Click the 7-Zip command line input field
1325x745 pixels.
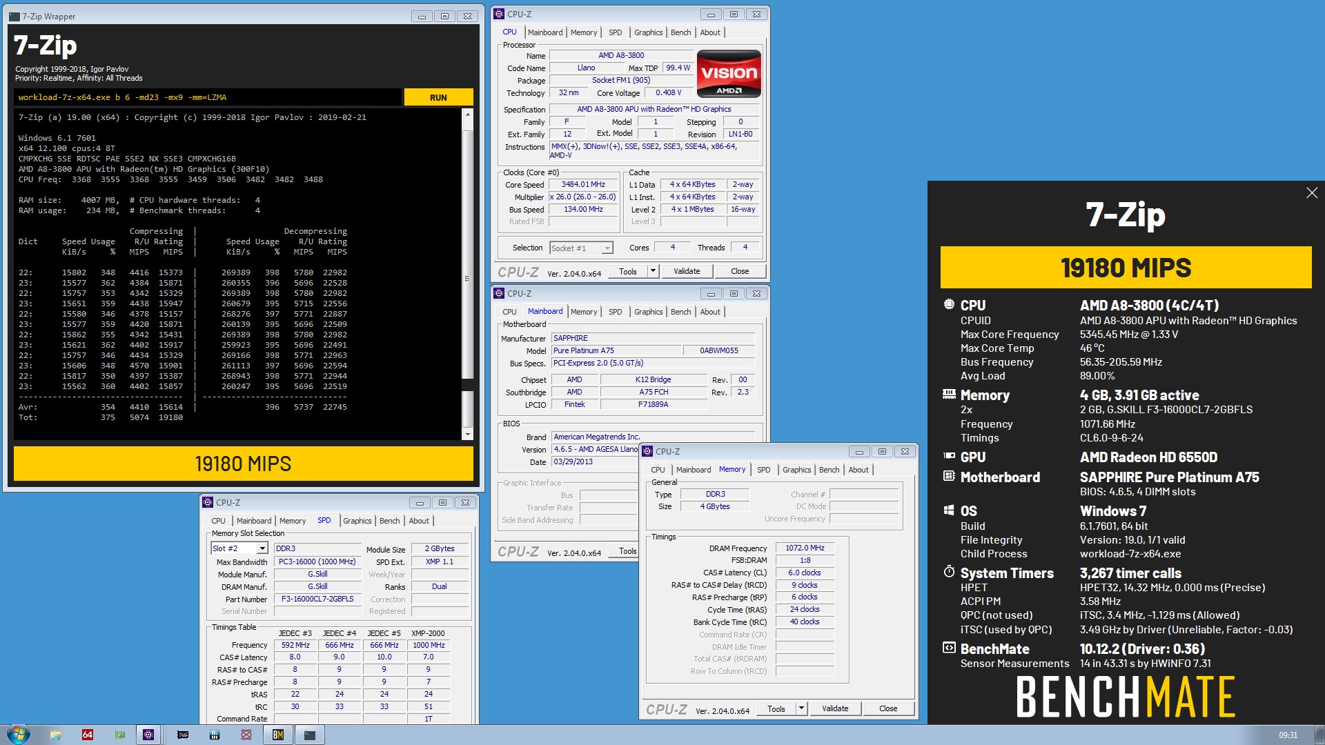pos(207,97)
